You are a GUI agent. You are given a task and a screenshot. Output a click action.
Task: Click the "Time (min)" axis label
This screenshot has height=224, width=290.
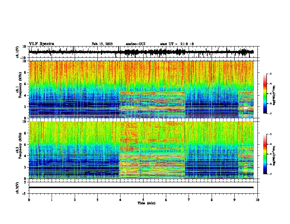click(x=146, y=203)
